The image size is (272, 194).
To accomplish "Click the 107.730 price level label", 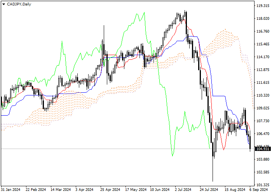I will [263, 121].
